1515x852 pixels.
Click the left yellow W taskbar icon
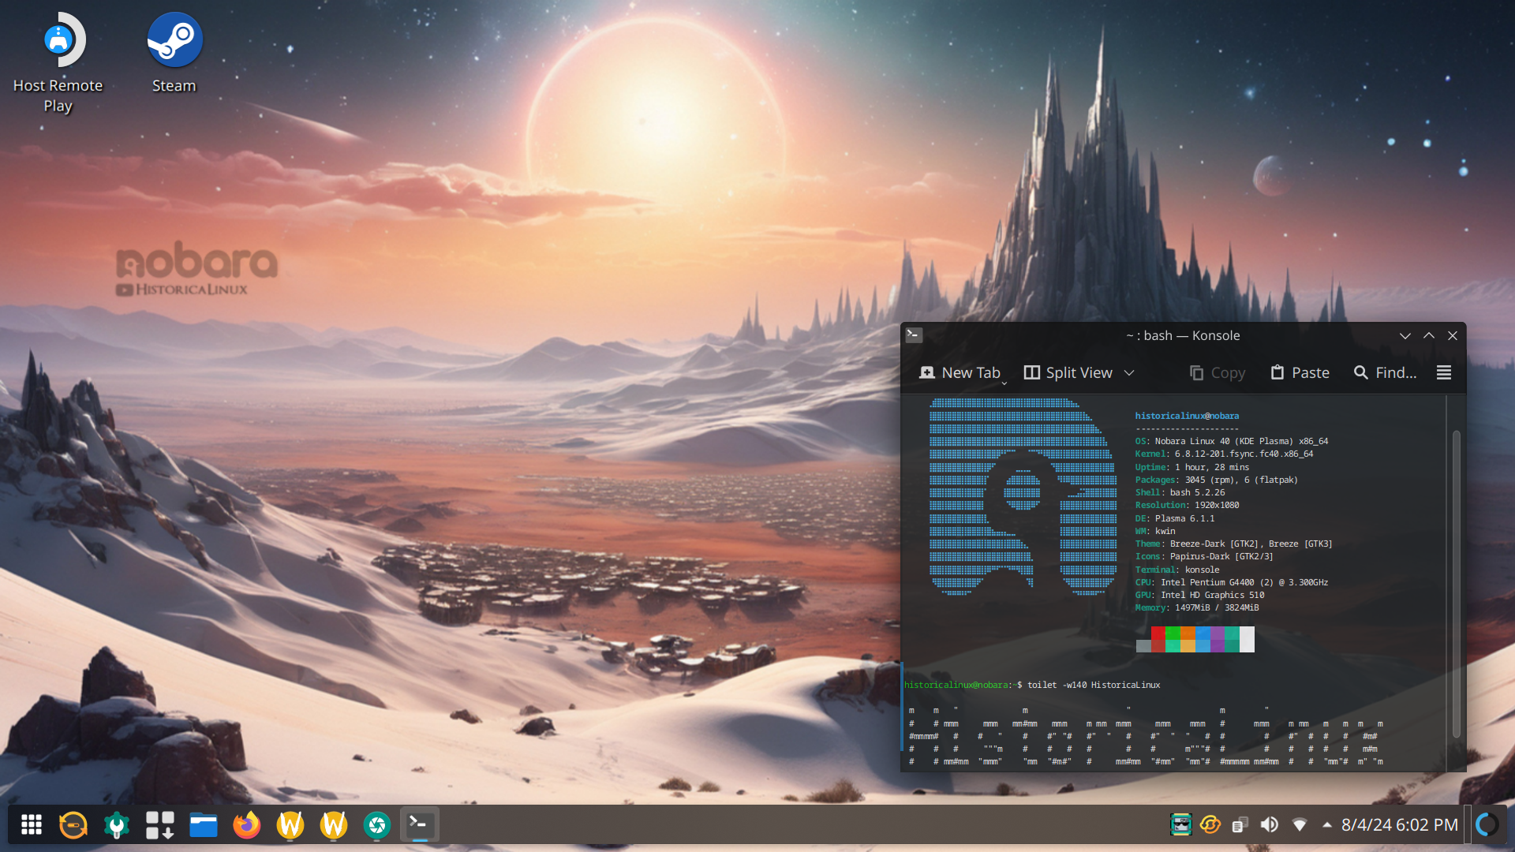(x=290, y=825)
